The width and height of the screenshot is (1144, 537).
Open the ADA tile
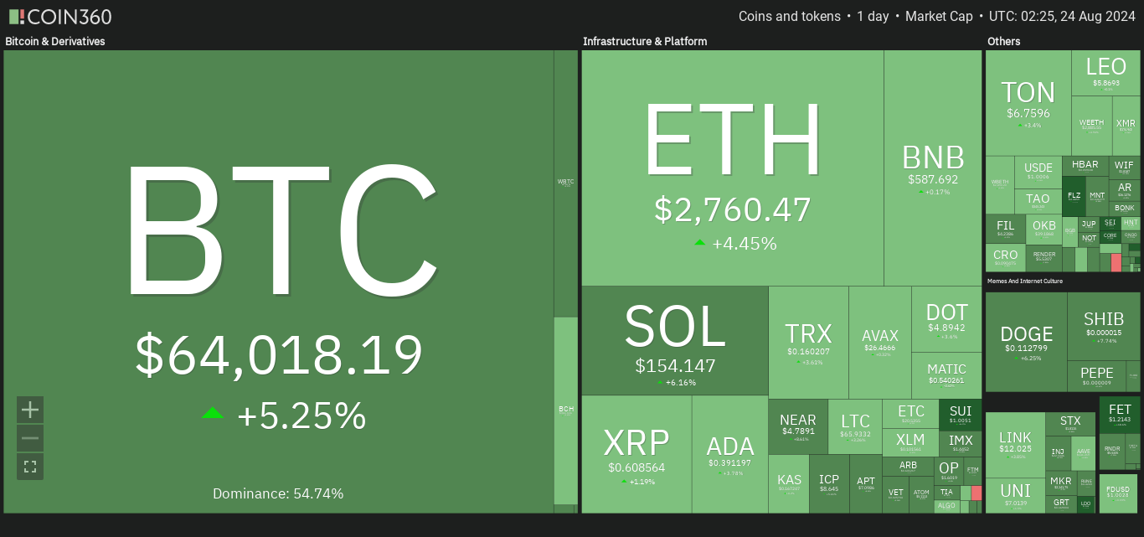point(729,454)
